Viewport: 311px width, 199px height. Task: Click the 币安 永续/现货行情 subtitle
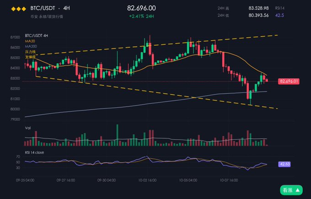pos(47,16)
